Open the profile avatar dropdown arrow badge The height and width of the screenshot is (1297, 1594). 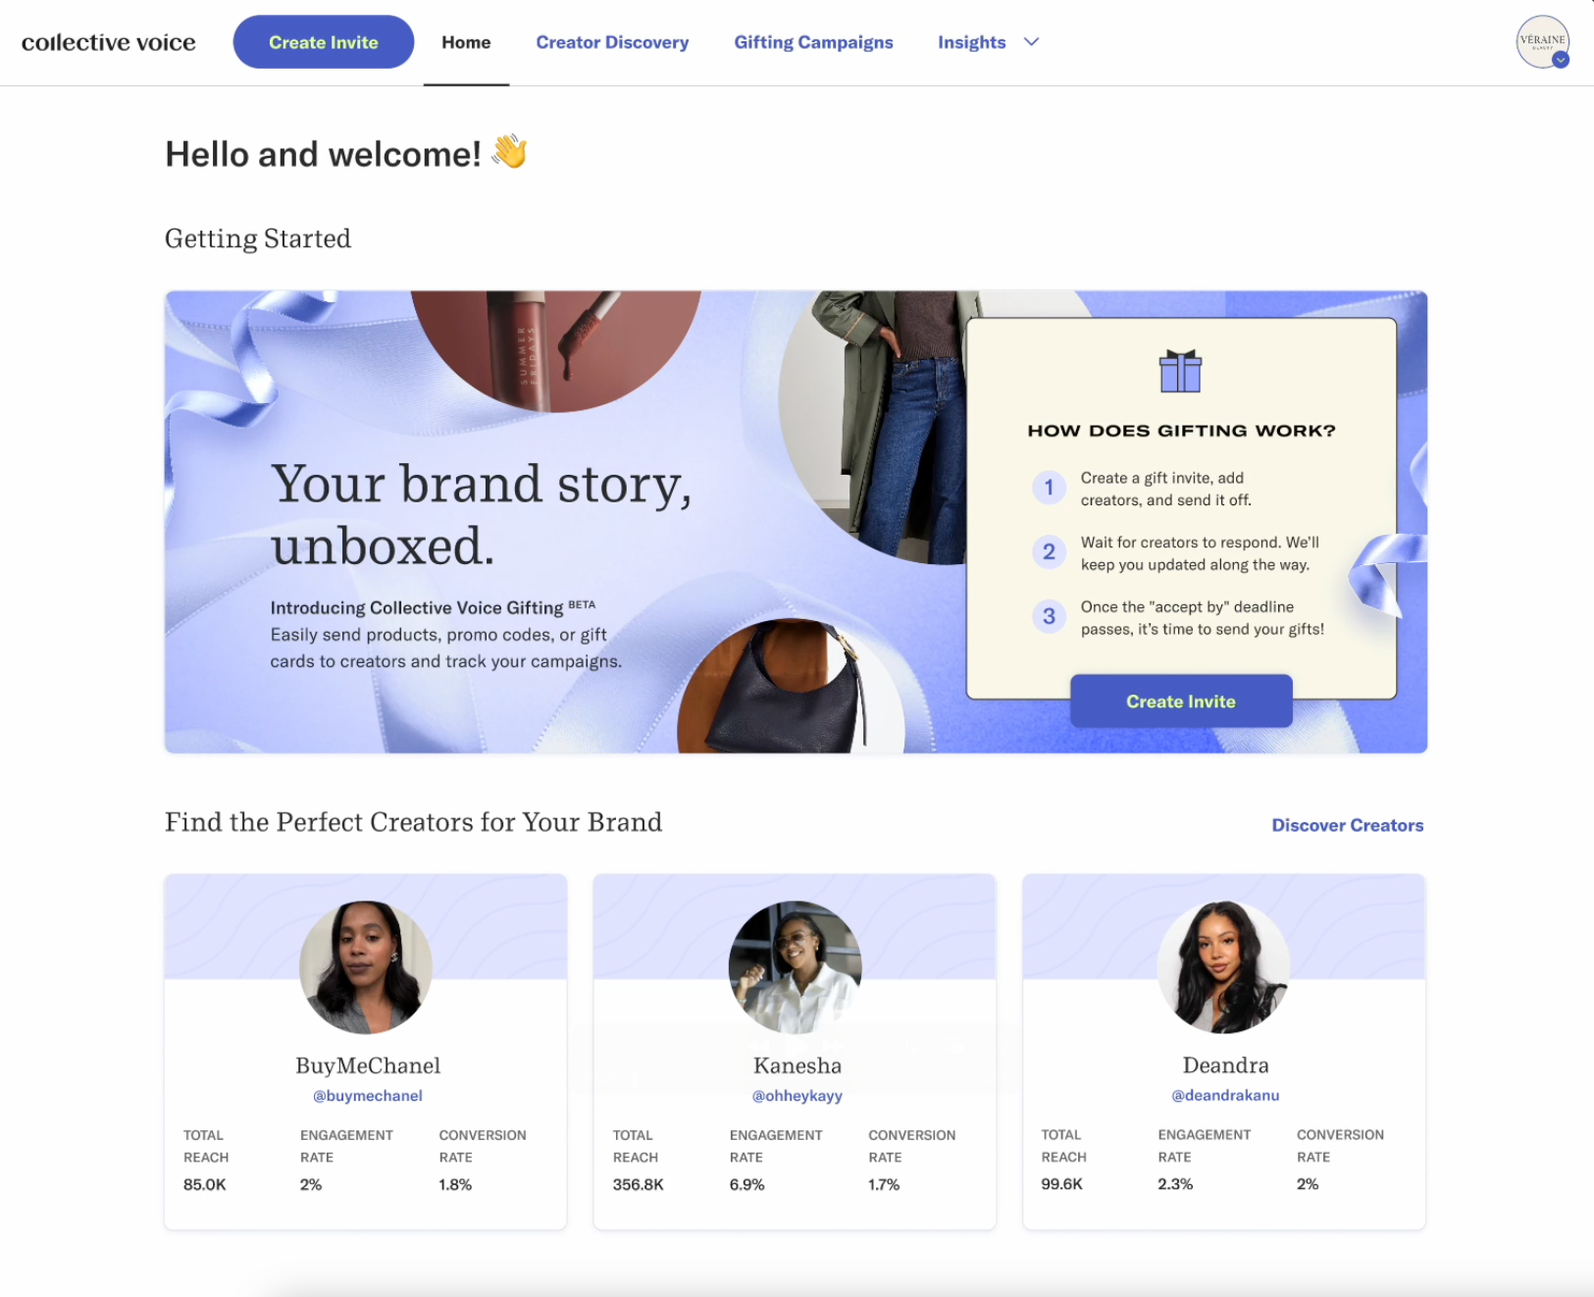[1561, 60]
